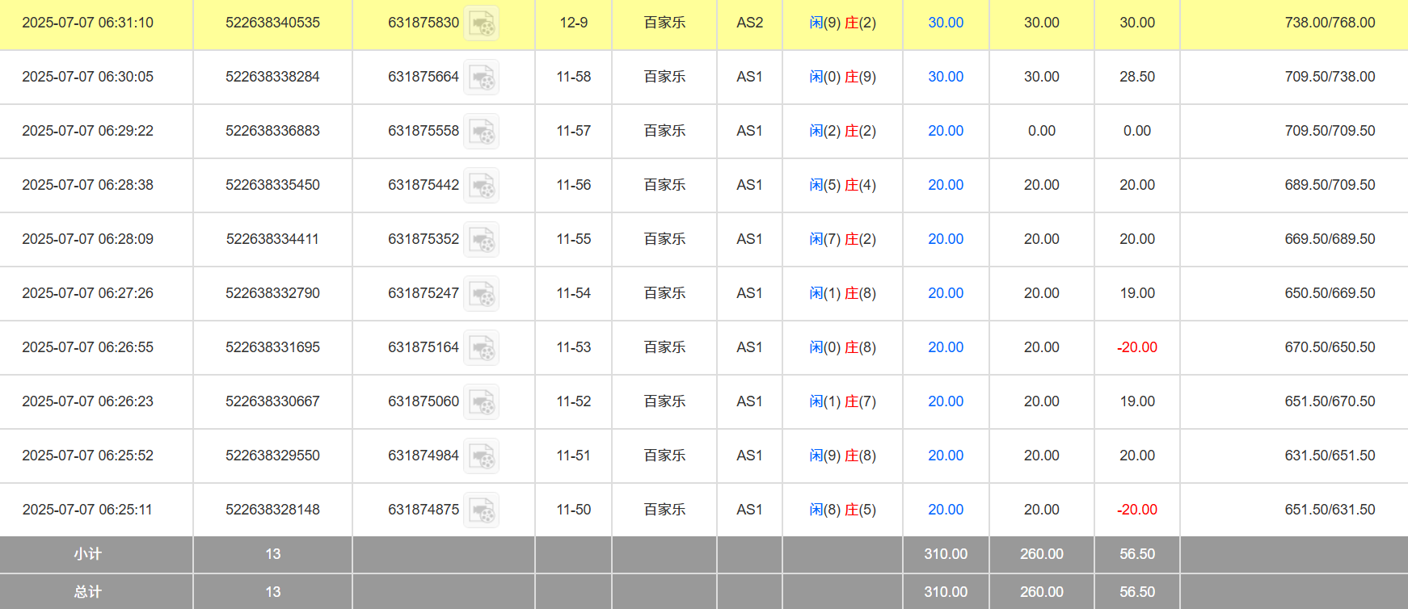Click the red -20.00 value in row 11-53

(x=1136, y=347)
